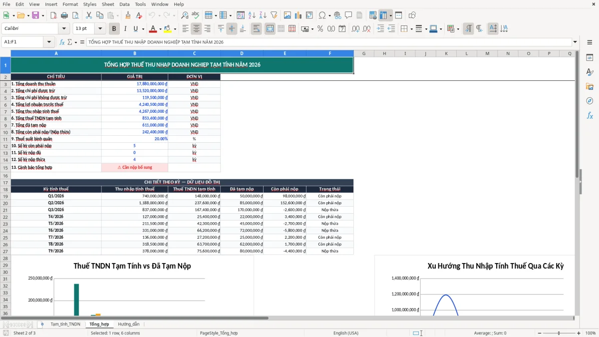This screenshot has height=337, width=599.
Task: Switch to the Tạm_tính_TNDN sheet tab
Action: point(65,325)
